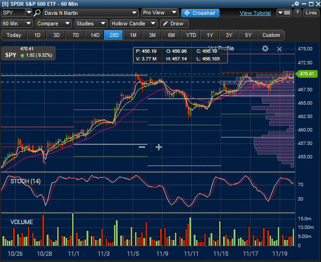The width and height of the screenshot is (321, 262).
Task: Click the VOLUME study label
Action: click(x=22, y=222)
